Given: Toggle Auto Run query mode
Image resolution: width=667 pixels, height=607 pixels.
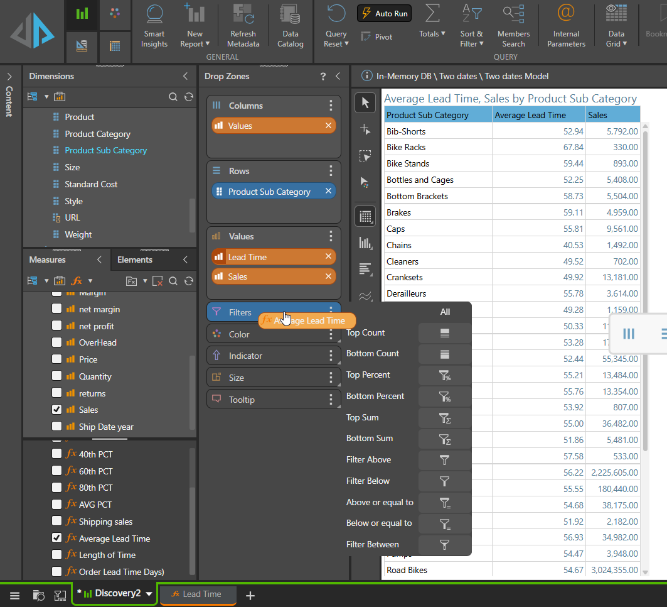Looking at the screenshot, I should (x=384, y=14).
